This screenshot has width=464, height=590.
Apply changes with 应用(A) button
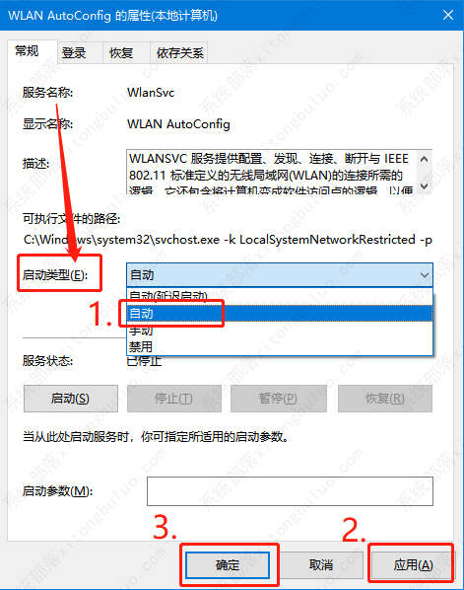point(413,564)
